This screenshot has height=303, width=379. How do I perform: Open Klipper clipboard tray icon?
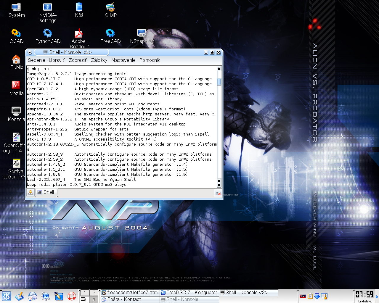pos(310,296)
